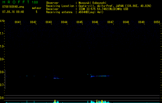Image resolution: width=162 pixels, height=103 pixels.
Task: Click the meteor echo trace after 0843
Action: tap(58, 78)
